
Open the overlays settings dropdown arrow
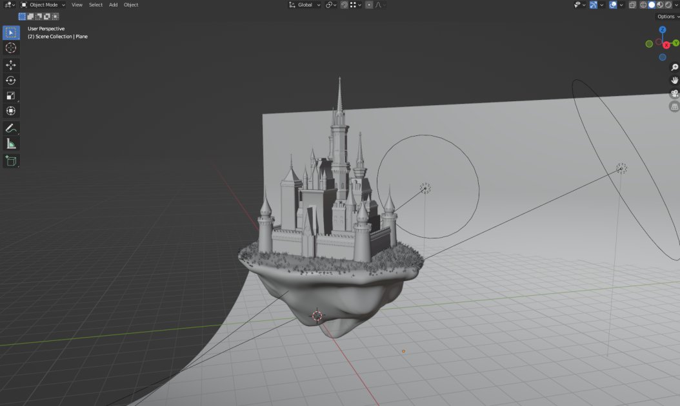click(621, 5)
